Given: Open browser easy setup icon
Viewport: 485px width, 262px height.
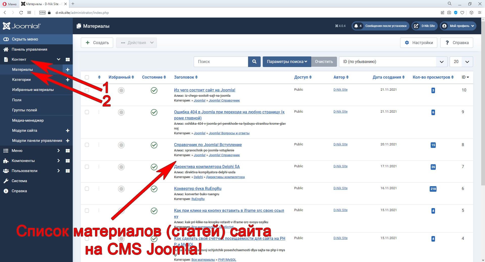Looking at the screenshot, I should tap(479, 13).
